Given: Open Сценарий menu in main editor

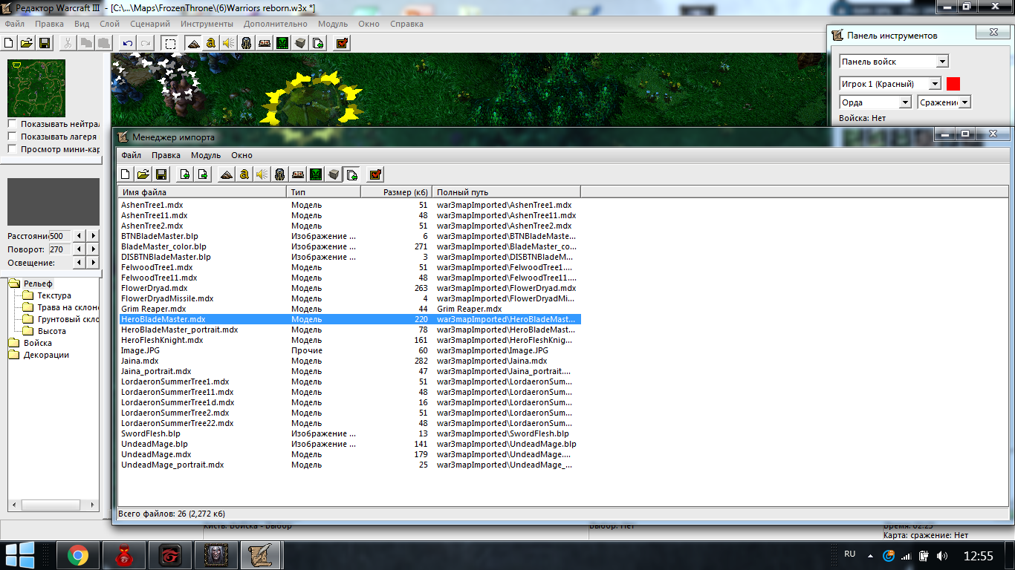Looking at the screenshot, I should [x=150, y=24].
